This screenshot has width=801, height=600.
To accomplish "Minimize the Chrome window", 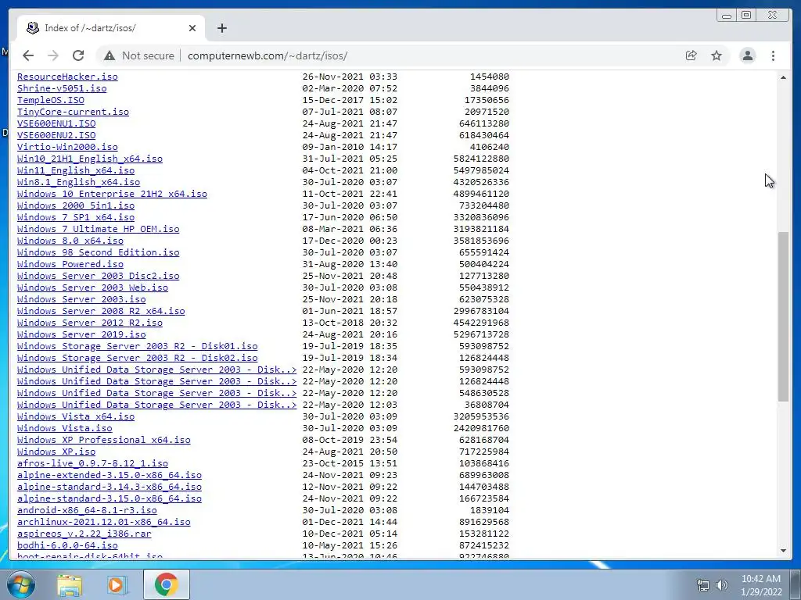I will pos(727,16).
